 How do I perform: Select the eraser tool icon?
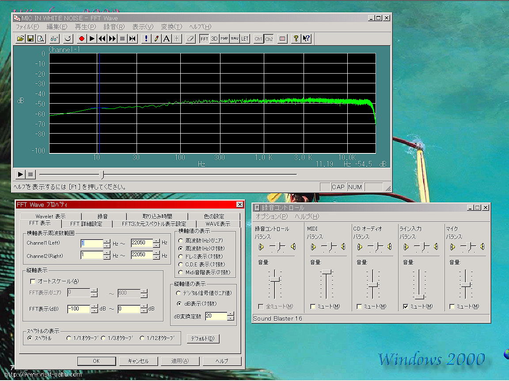pos(190,39)
